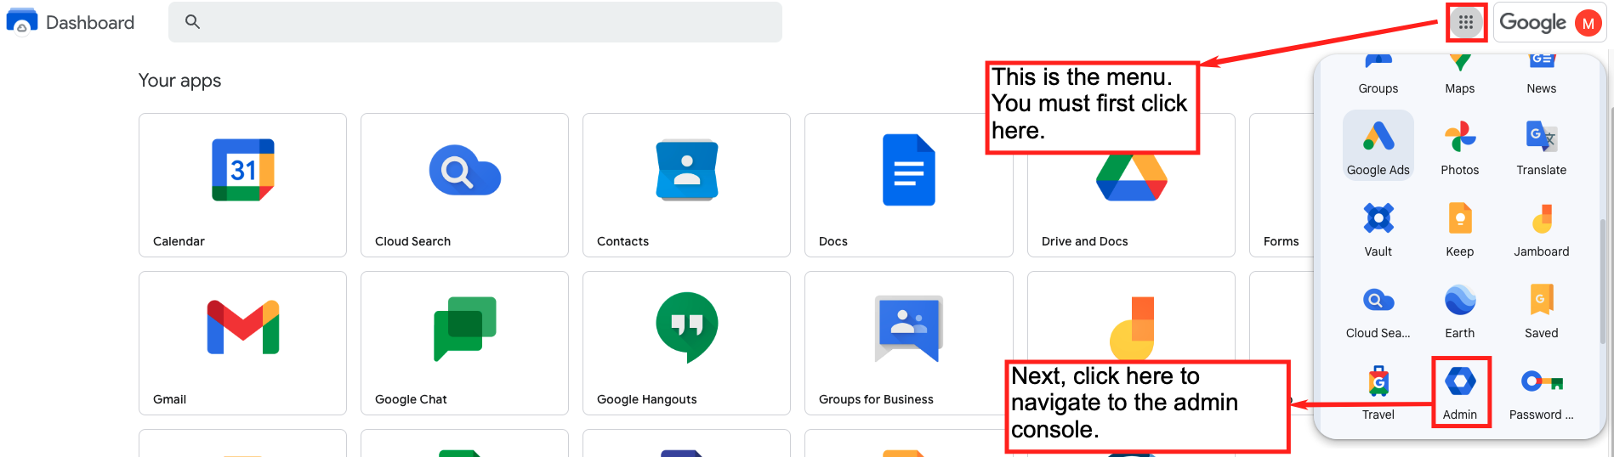Click the Contacts app card
Image resolution: width=1614 pixels, height=457 pixels.
point(686,184)
